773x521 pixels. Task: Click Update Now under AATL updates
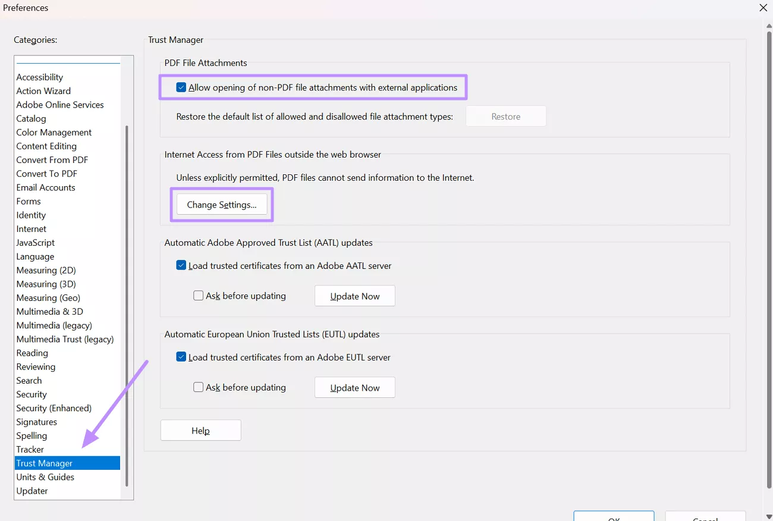(x=354, y=296)
